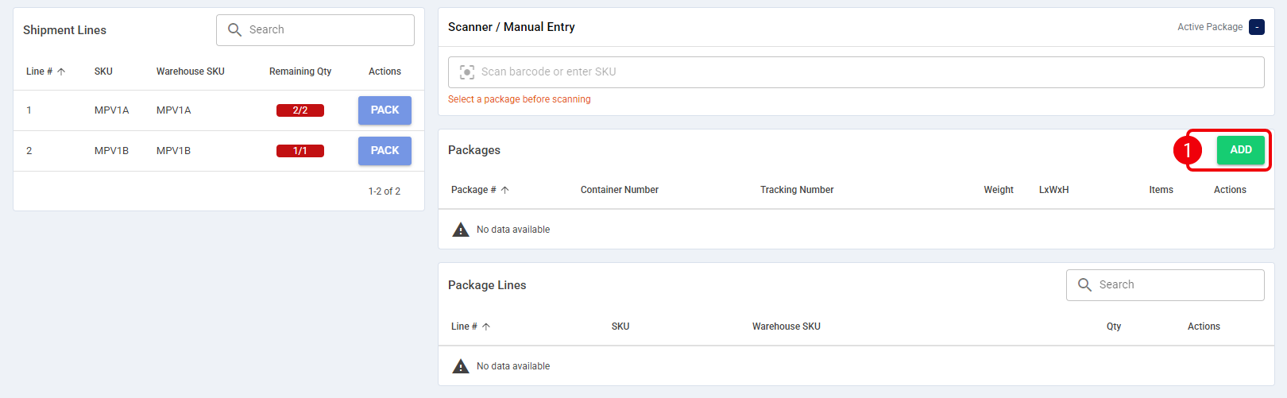
Task: Click the 2/2 remaining quantity badge
Action: pyautogui.click(x=300, y=110)
